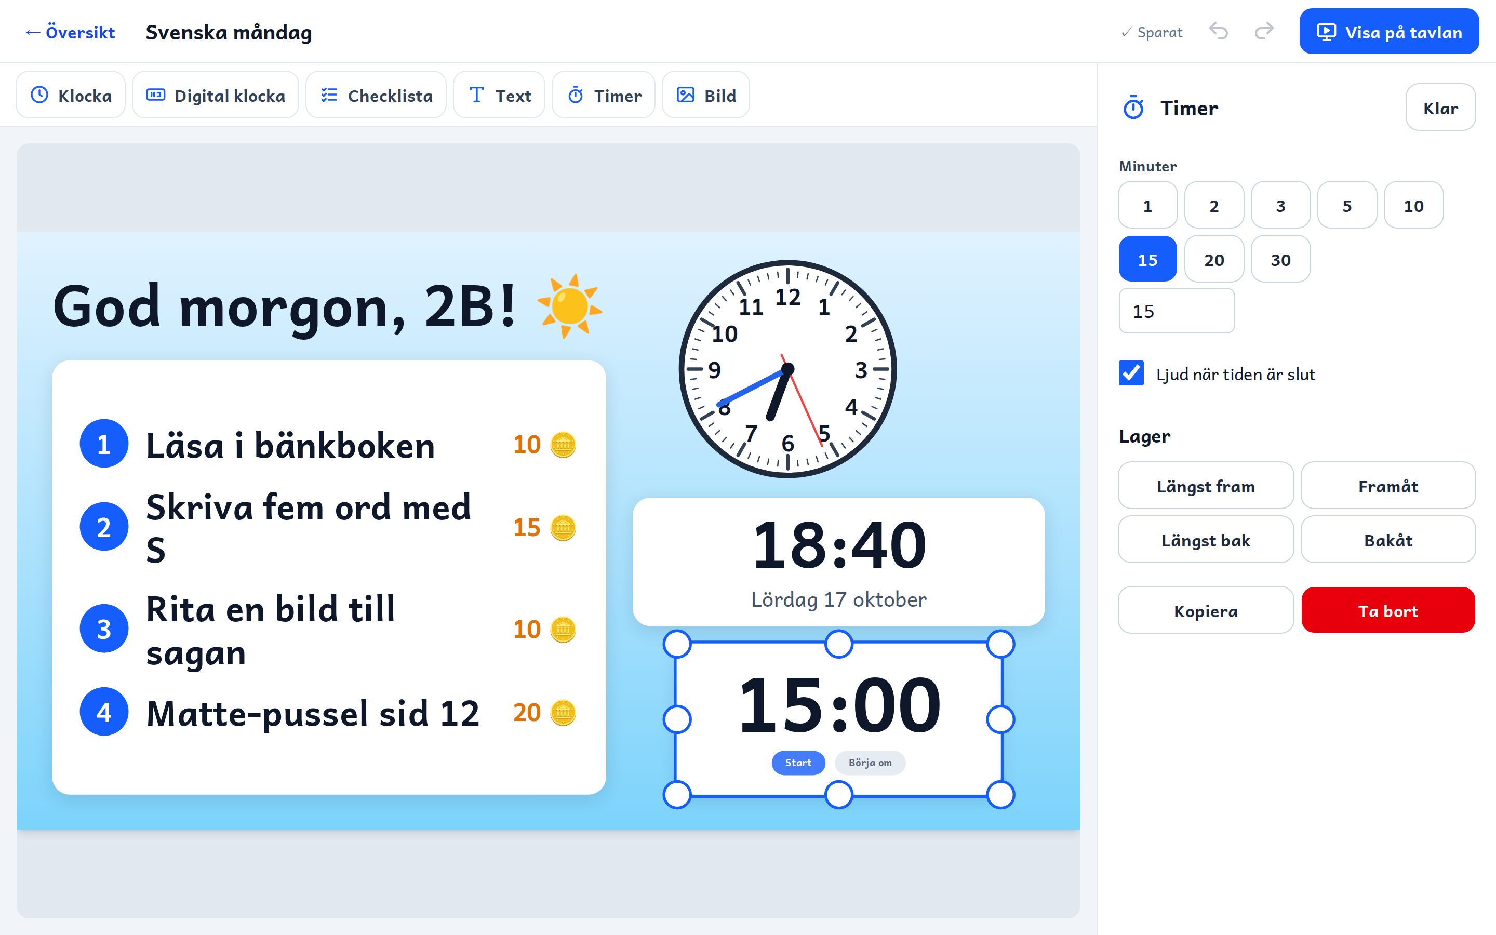The image size is (1496, 935).
Task: Click the analog clock on the canvas
Action: pos(787,369)
